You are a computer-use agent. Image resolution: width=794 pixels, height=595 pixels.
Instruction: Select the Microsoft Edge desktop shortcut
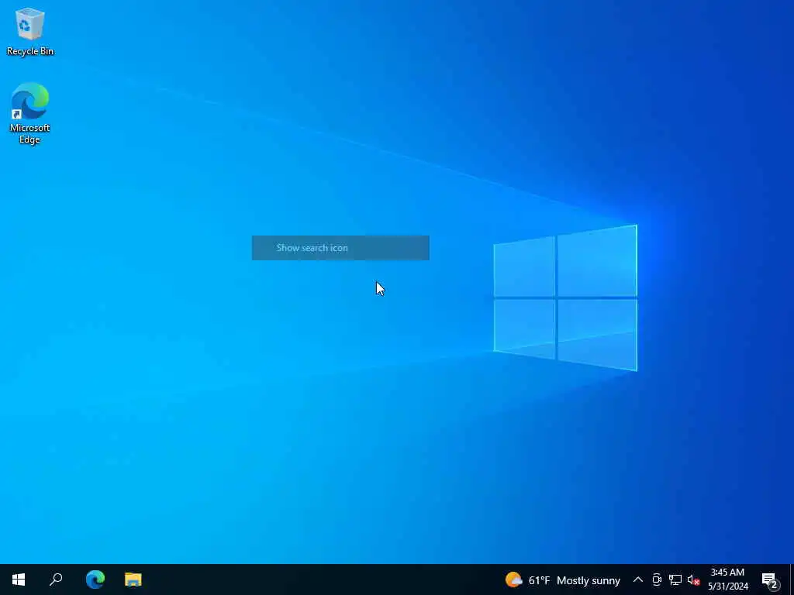point(30,113)
